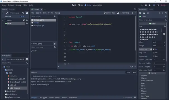Toggle the Uppercase checkbox
This screenshot has width=169, height=100.
154,56
